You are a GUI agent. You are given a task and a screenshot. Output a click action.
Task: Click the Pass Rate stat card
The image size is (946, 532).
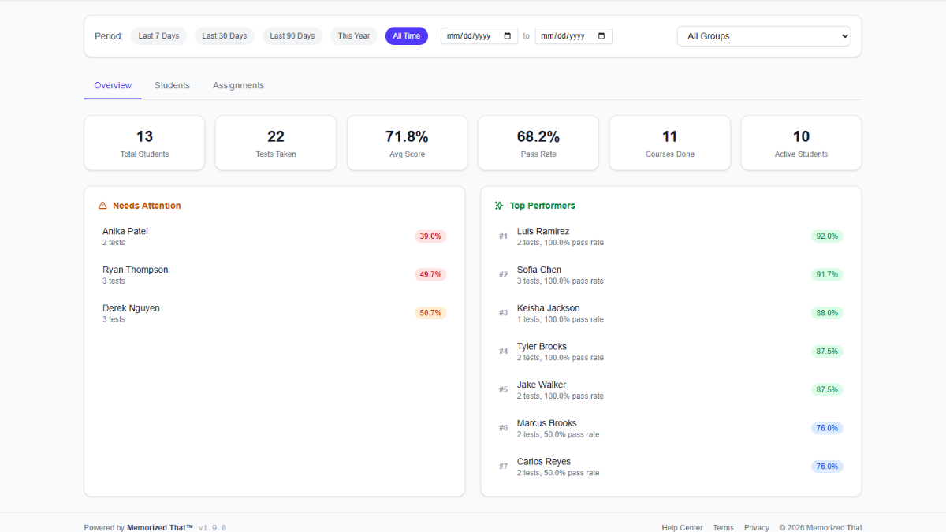click(538, 143)
